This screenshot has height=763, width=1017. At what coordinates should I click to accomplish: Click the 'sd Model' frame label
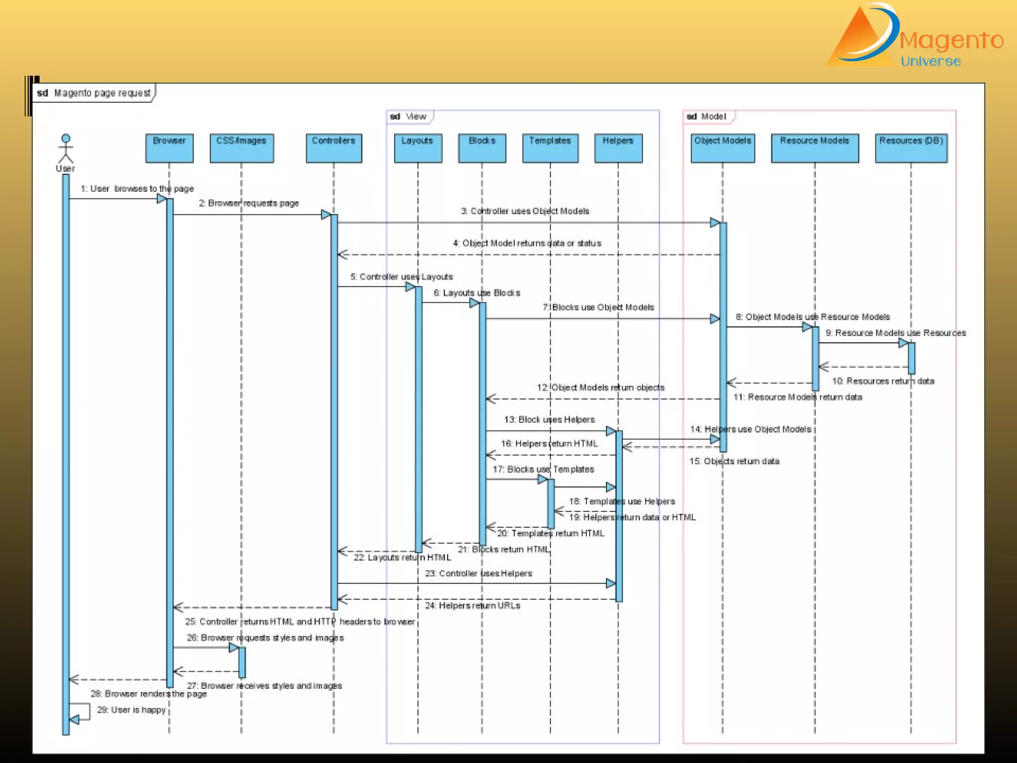tap(707, 117)
